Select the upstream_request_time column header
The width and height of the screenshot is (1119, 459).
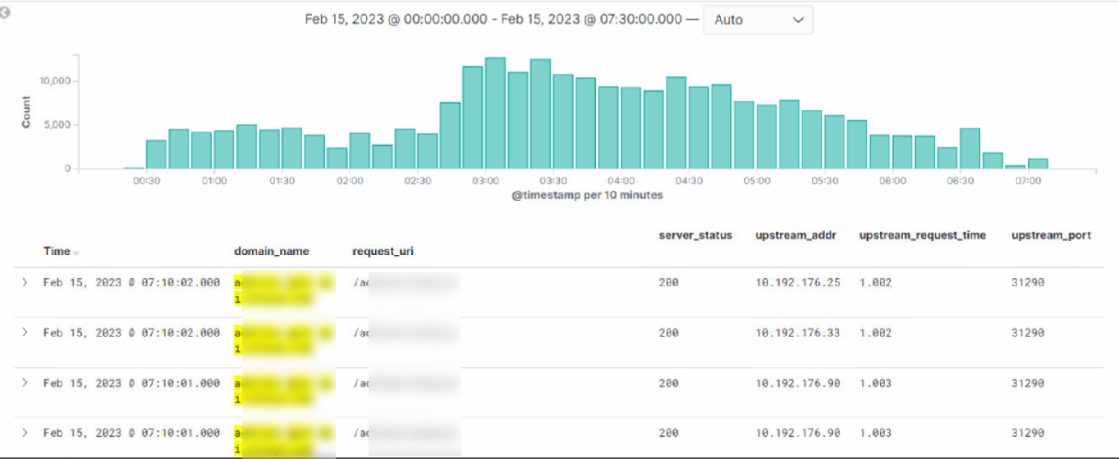(922, 235)
